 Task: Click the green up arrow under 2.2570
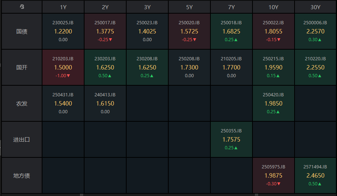point(320,40)
